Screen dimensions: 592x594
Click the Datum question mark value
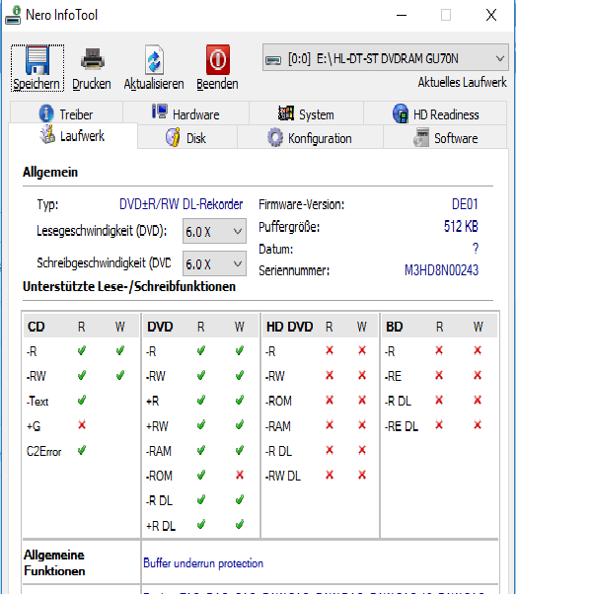(476, 248)
